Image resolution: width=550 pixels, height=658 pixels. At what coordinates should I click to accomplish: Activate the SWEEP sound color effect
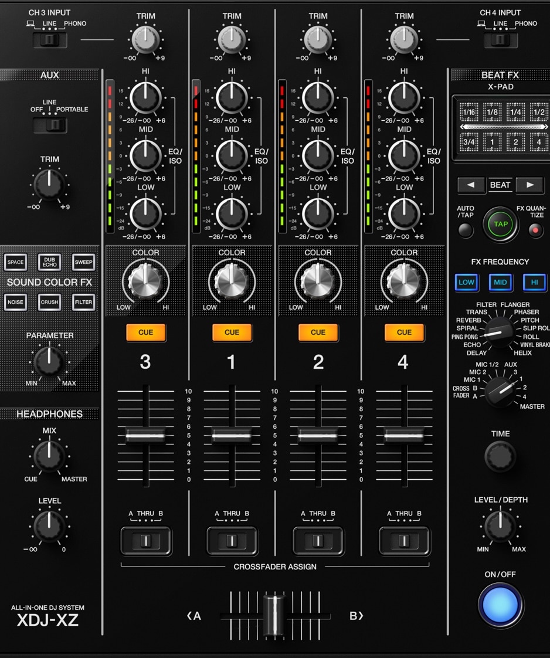pos(84,262)
